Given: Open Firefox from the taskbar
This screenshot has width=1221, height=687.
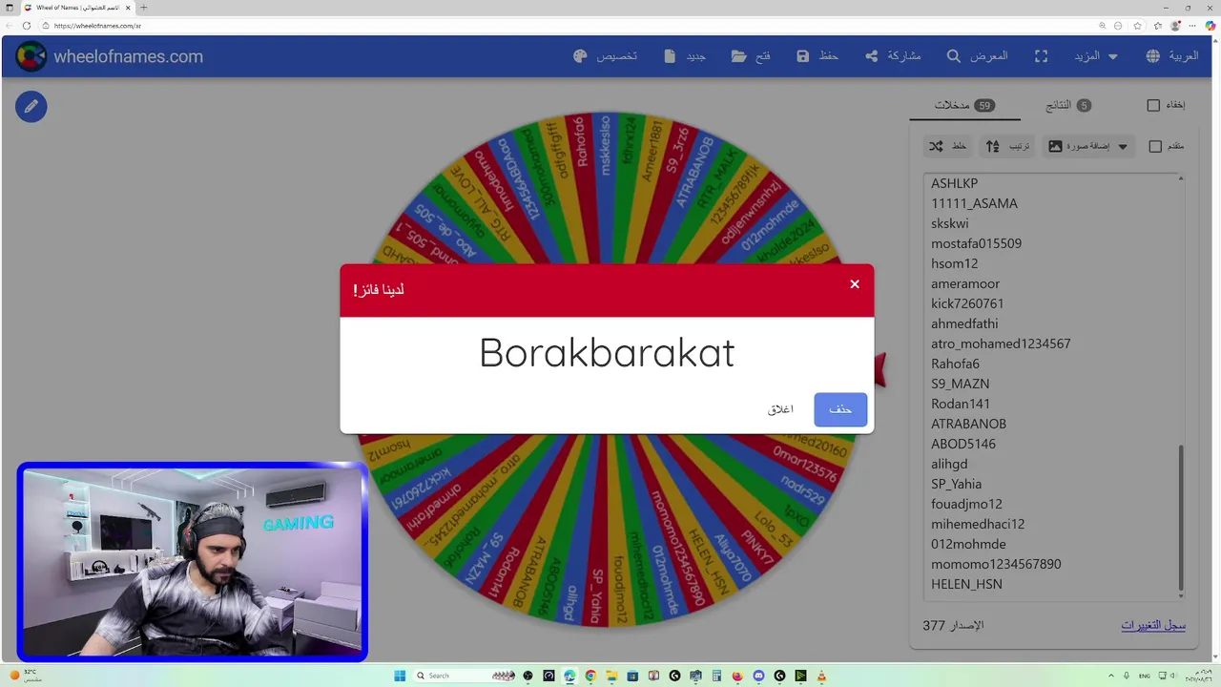Looking at the screenshot, I should (737, 676).
